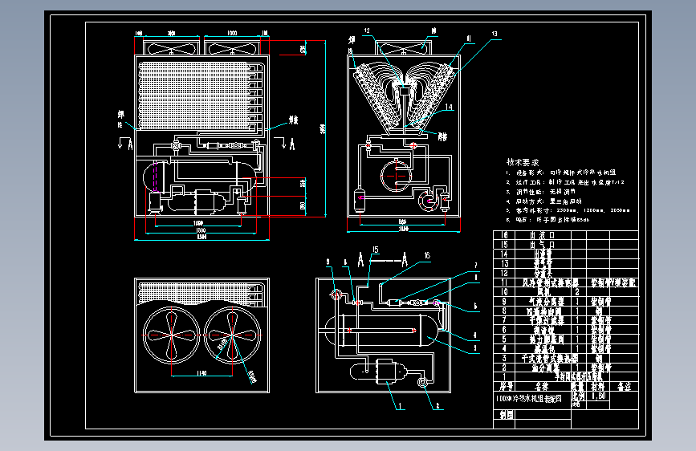Select callout number 1 below the compressor

pyautogui.click(x=400, y=406)
